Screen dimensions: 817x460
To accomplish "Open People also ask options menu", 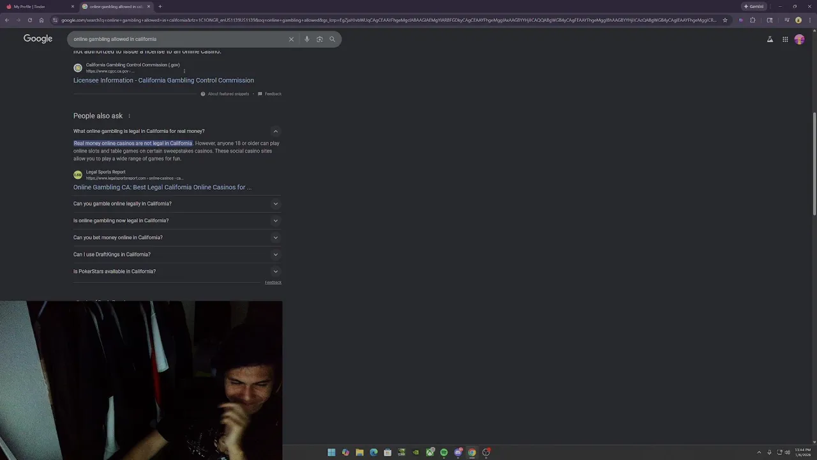I will coord(129,116).
